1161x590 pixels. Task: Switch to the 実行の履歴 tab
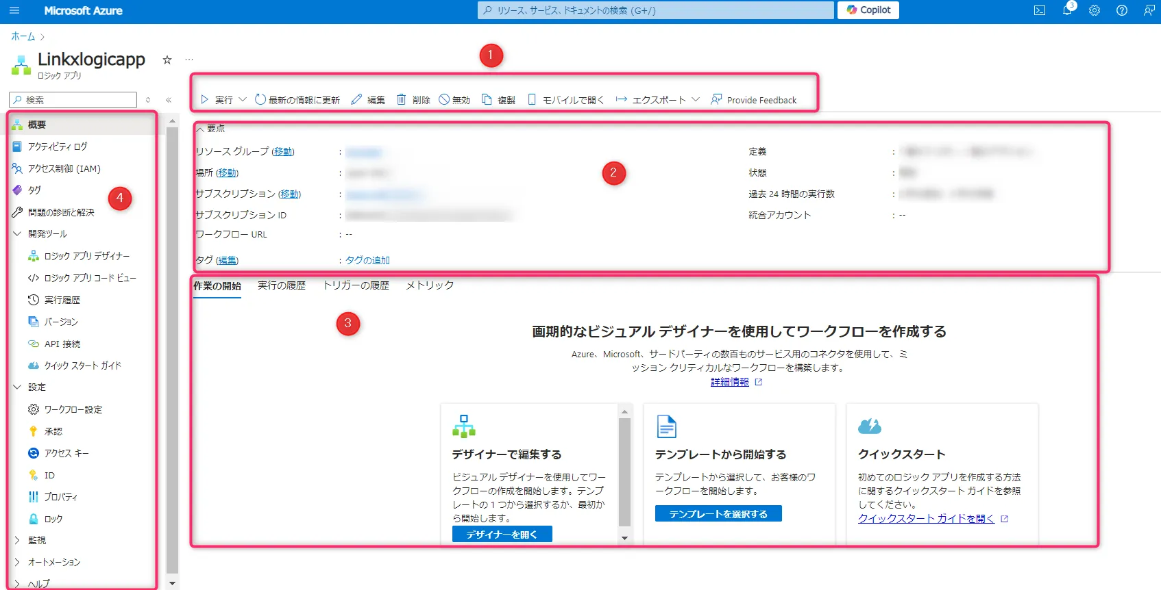(282, 285)
